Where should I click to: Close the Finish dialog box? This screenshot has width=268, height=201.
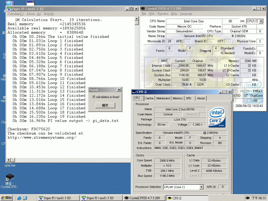click(119, 90)
